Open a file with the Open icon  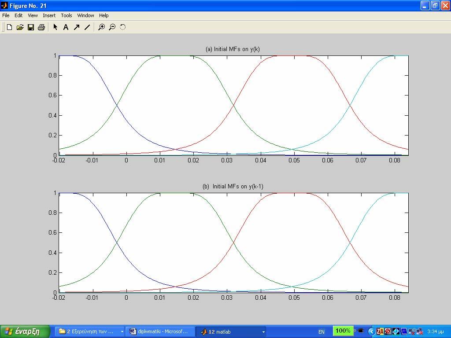pyautogui.click(x=20, y=27)
